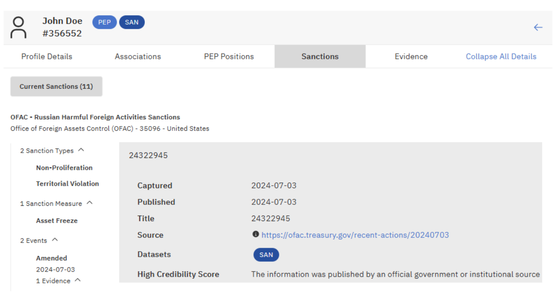Select the Asset Freeze sanction measure
The width and height of the screenshot is (556, 294).
[57, 220]
